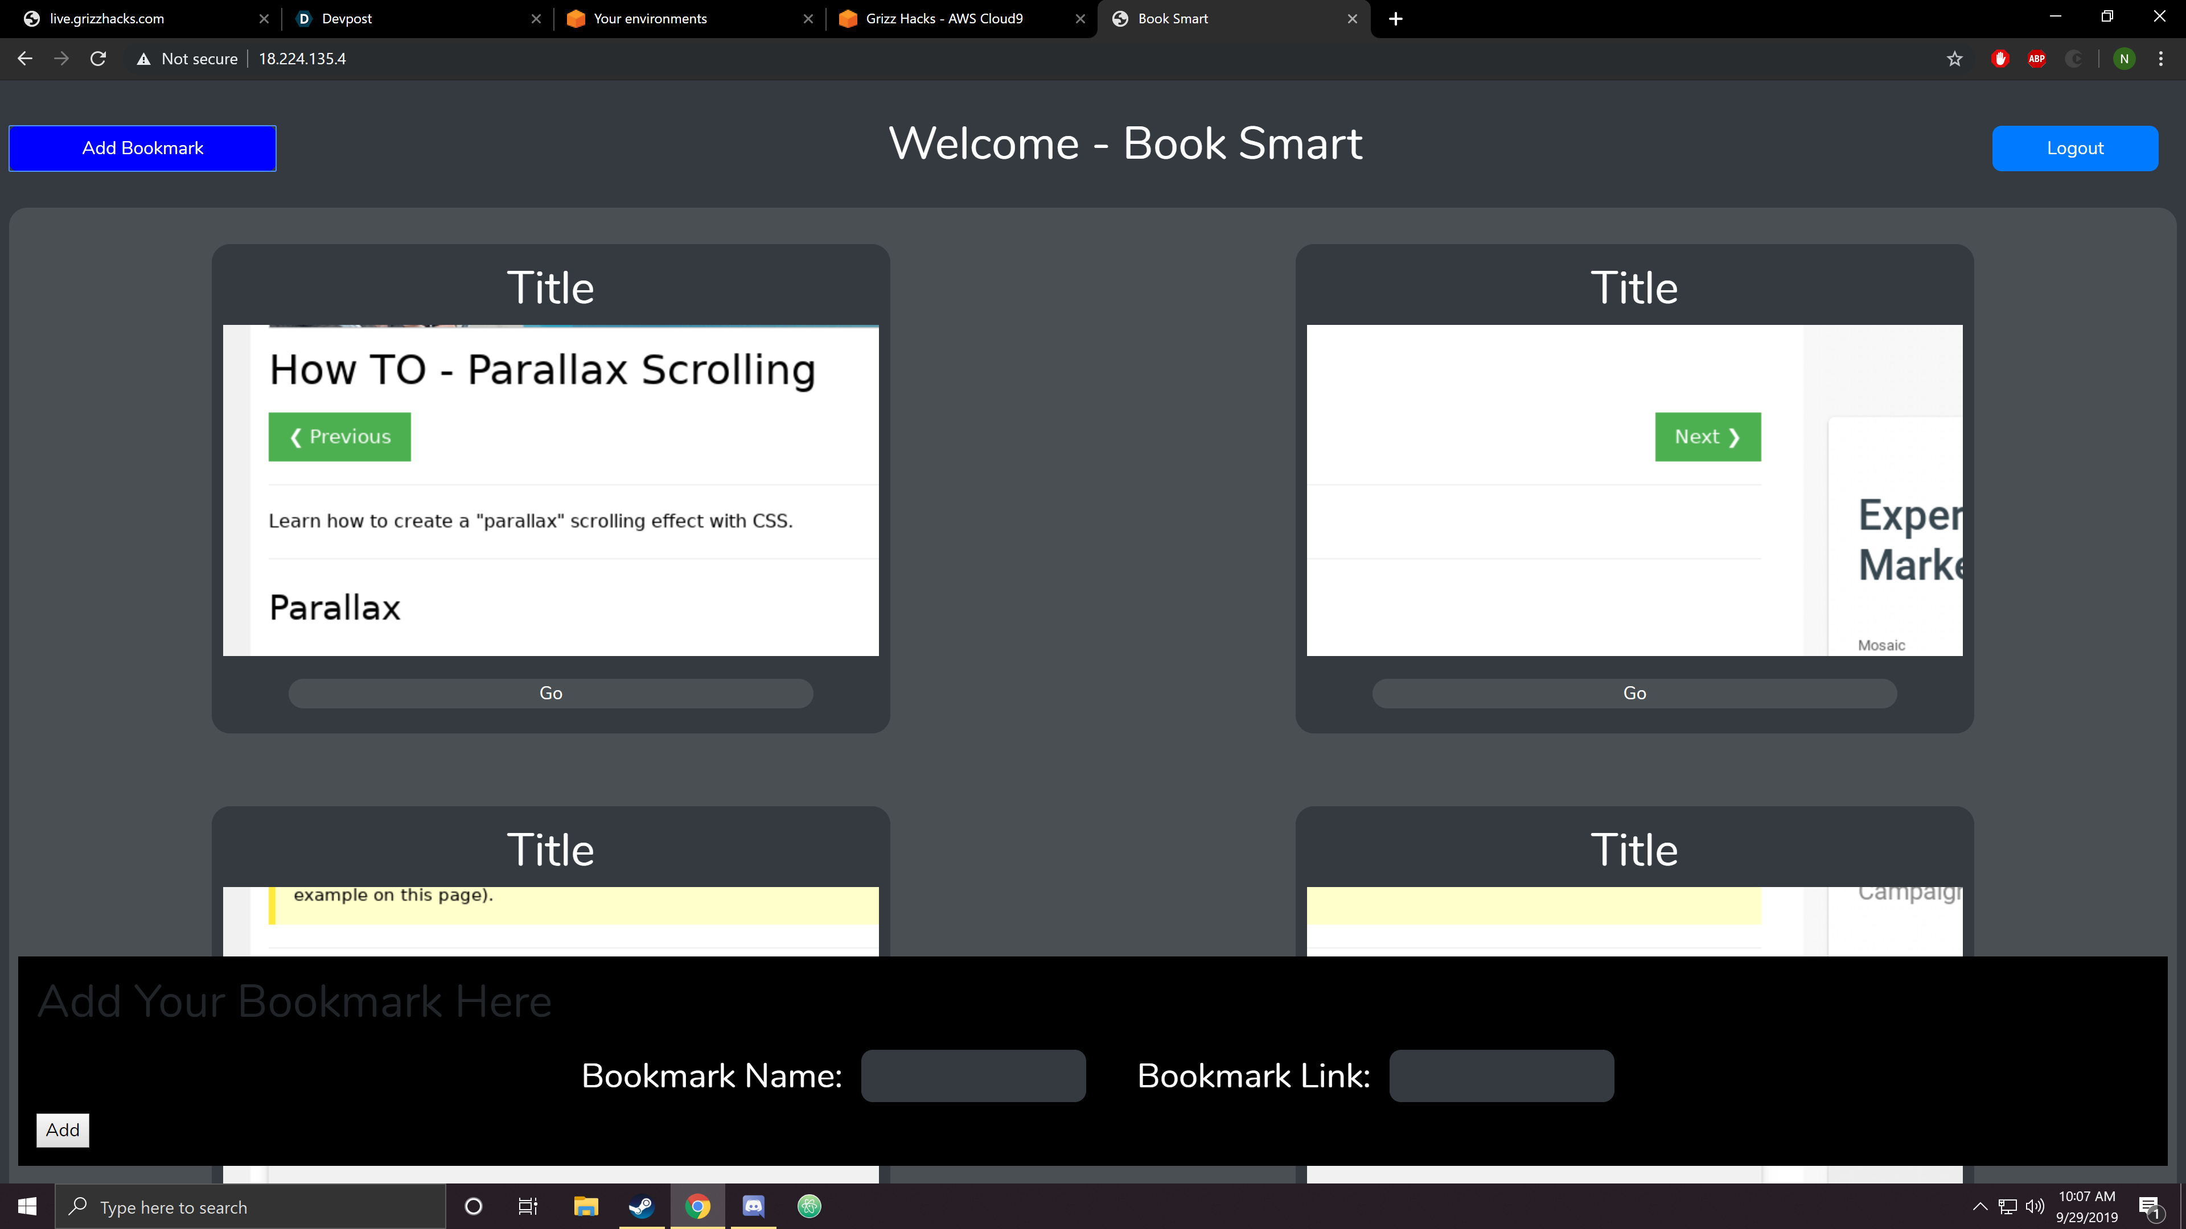Click the green Next button in preview
Image resolution: width=2186 pixels, height=1229 pixels.
click(x=1707, y=437)
